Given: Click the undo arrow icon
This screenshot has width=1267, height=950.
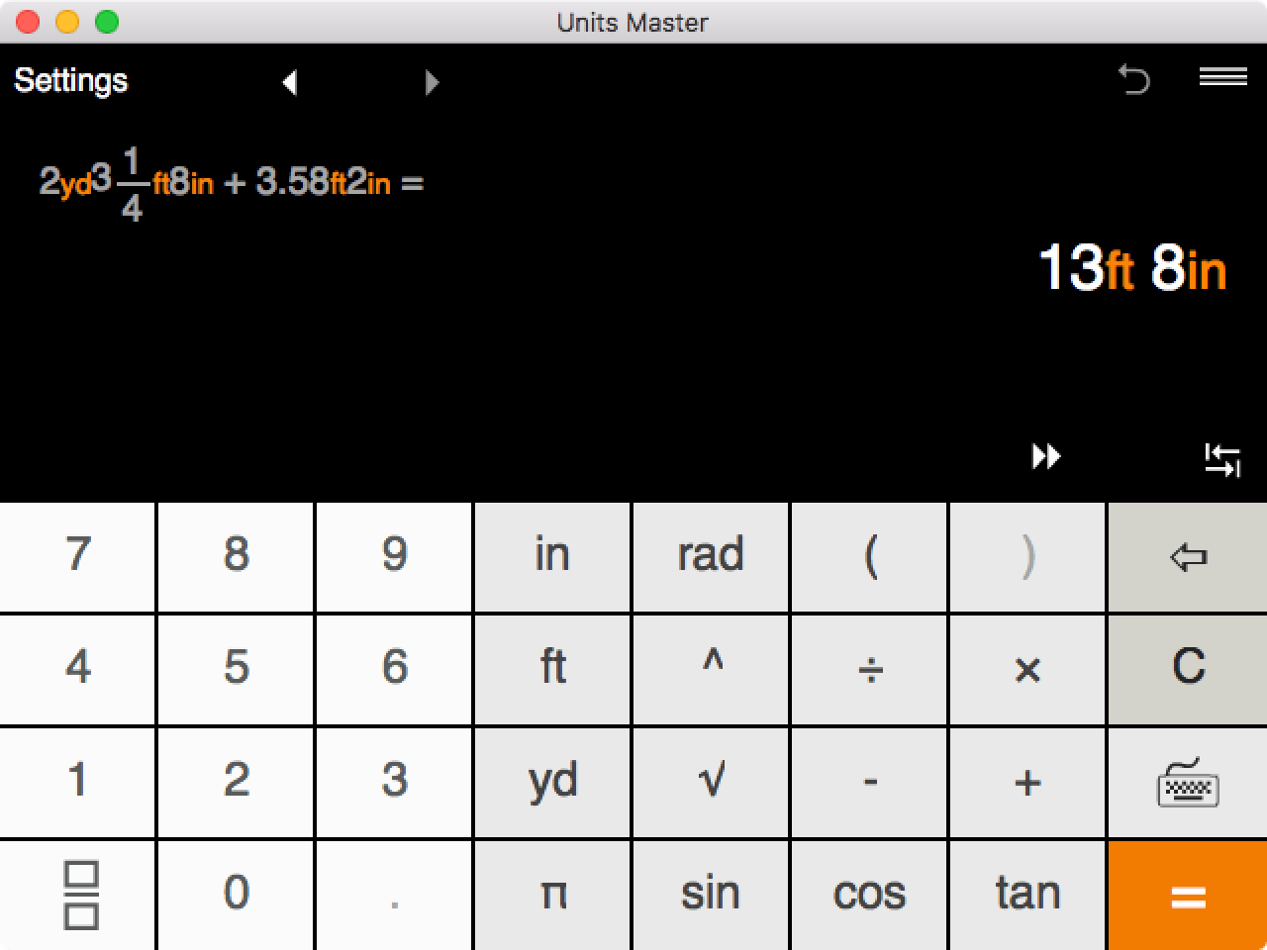Looking at the screenshot, I should click(1134, 78).
